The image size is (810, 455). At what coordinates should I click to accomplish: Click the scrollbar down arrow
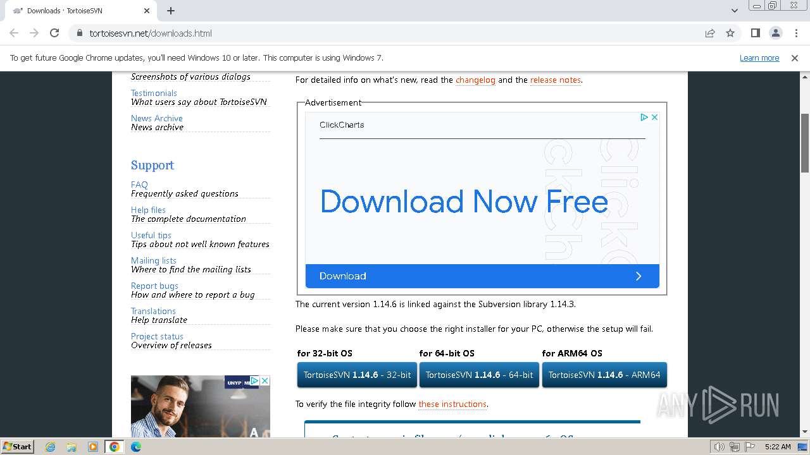(805, 432)
